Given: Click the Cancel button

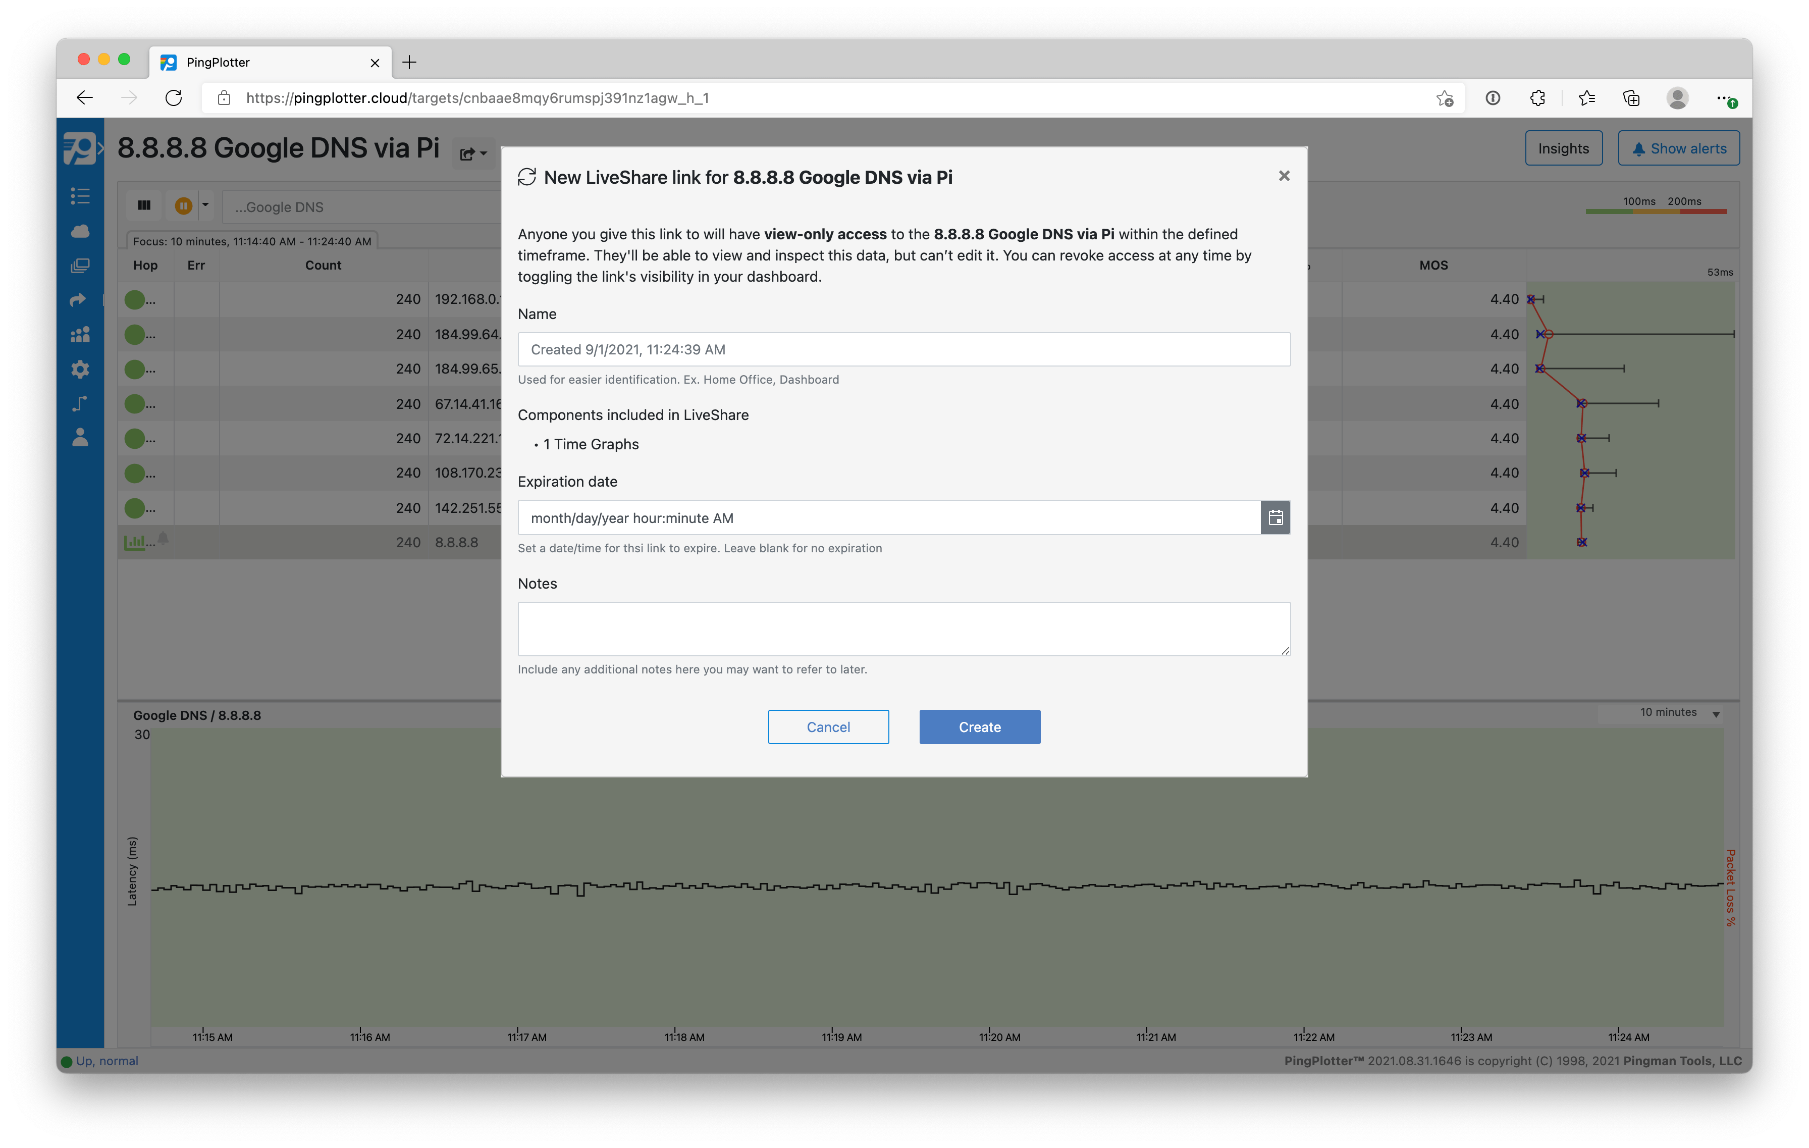Looking at the screenshot, I should pos(828,726).
